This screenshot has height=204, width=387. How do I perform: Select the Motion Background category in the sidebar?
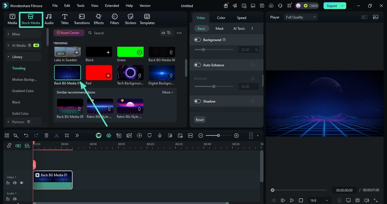[x=24, y=80]
